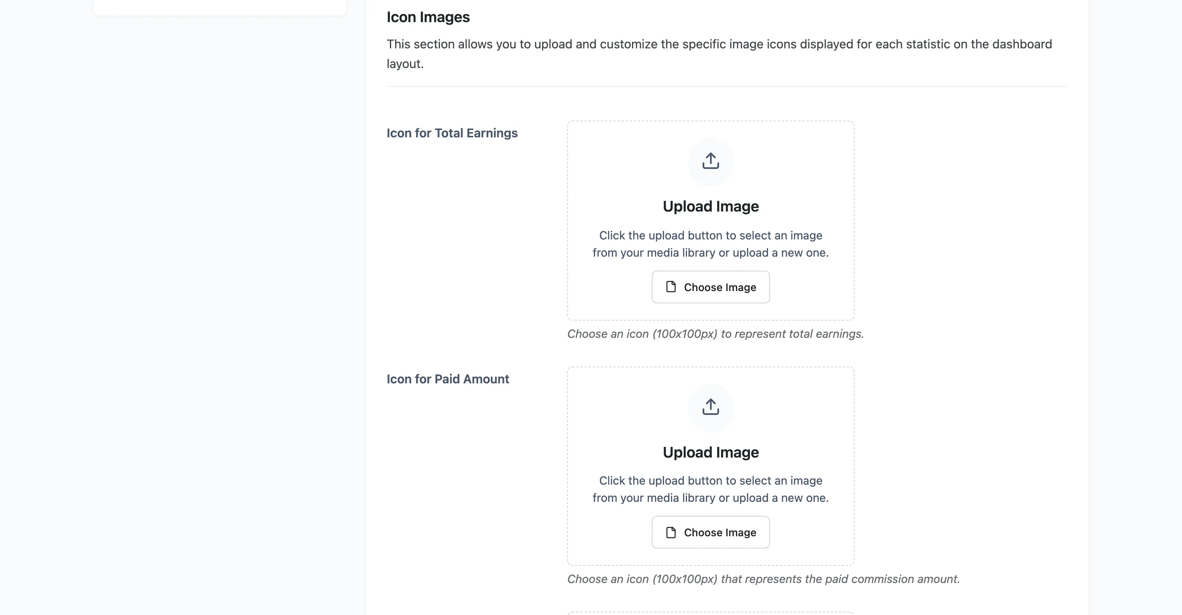Viewport: 1182px width, 615px height.
Task: Click upload arrow icon for Total Earnings
Action: (710, 161)
